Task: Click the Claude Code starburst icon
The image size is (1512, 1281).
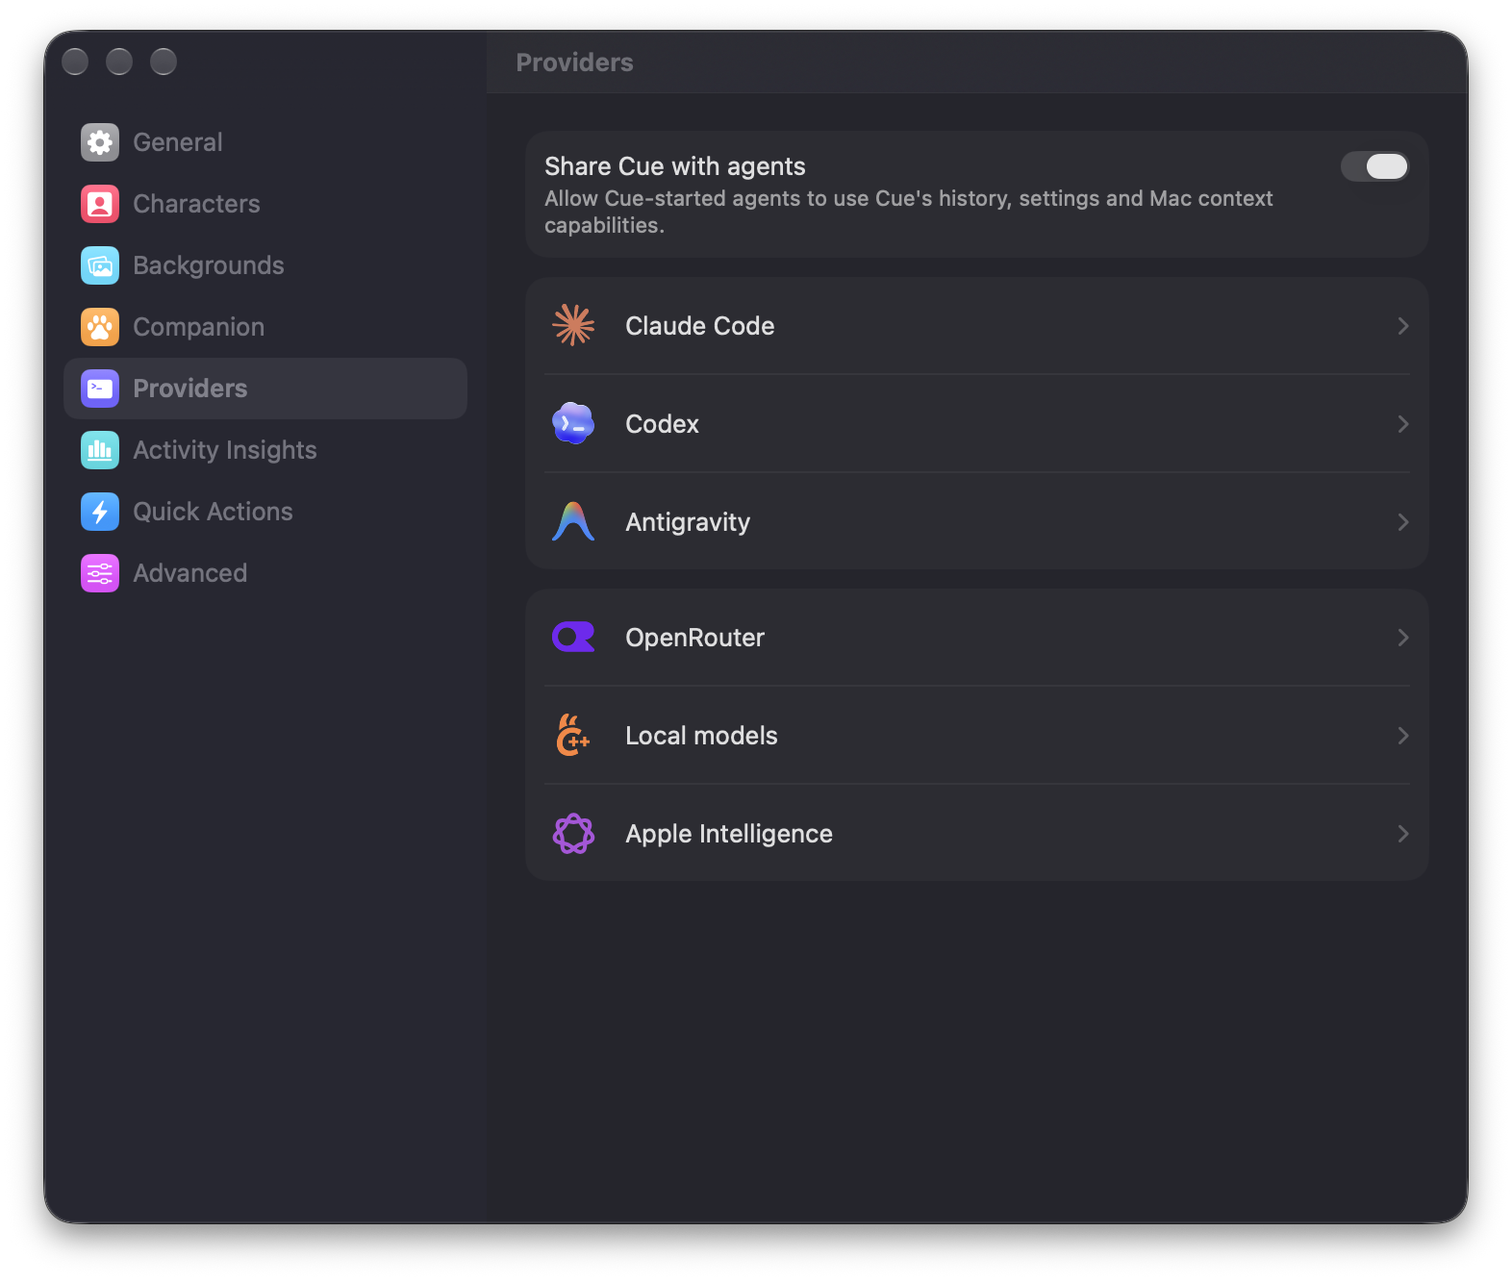Action: click(x=573, y=325)
